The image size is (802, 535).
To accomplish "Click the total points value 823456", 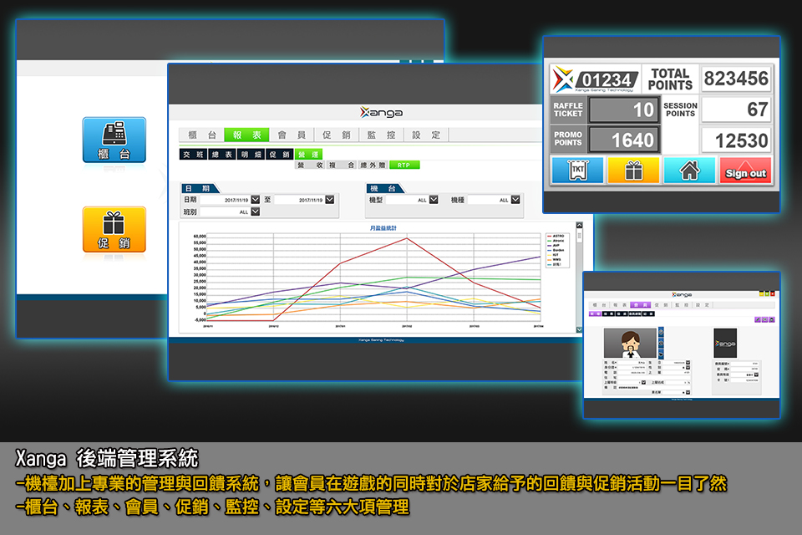I will pos(736,79).
